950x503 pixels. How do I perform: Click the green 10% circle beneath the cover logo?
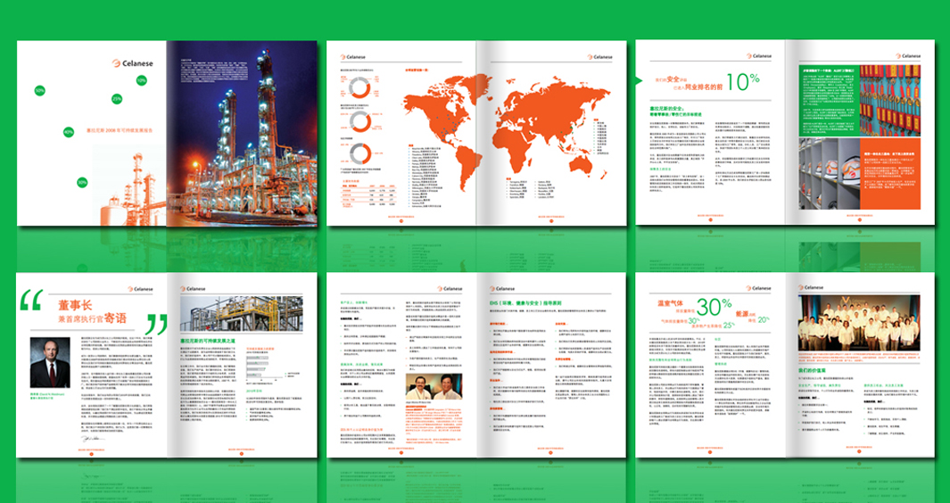(x=141, y=80)
